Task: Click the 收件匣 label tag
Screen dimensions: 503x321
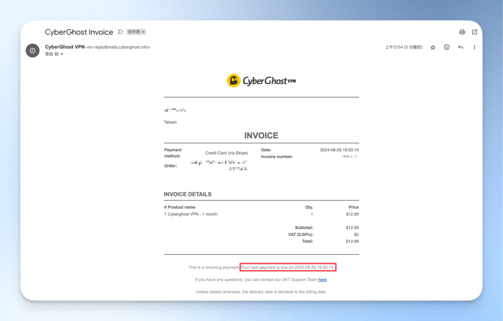Action: coord(134,32)
